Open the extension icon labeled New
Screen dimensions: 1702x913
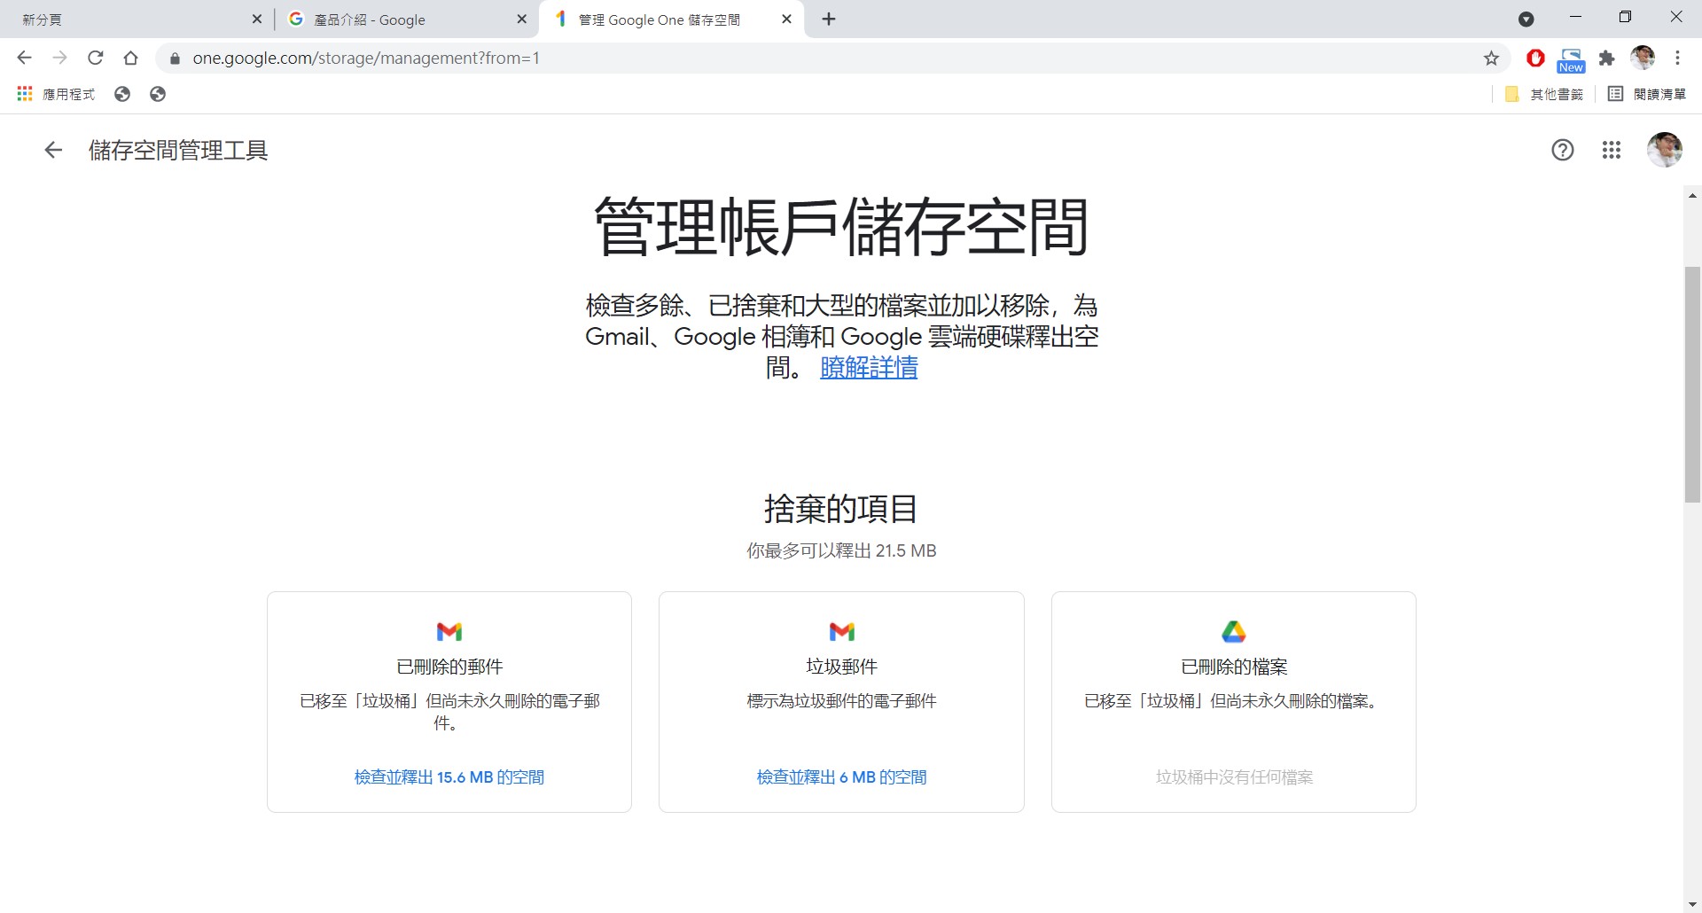[x=1571, y=59]
